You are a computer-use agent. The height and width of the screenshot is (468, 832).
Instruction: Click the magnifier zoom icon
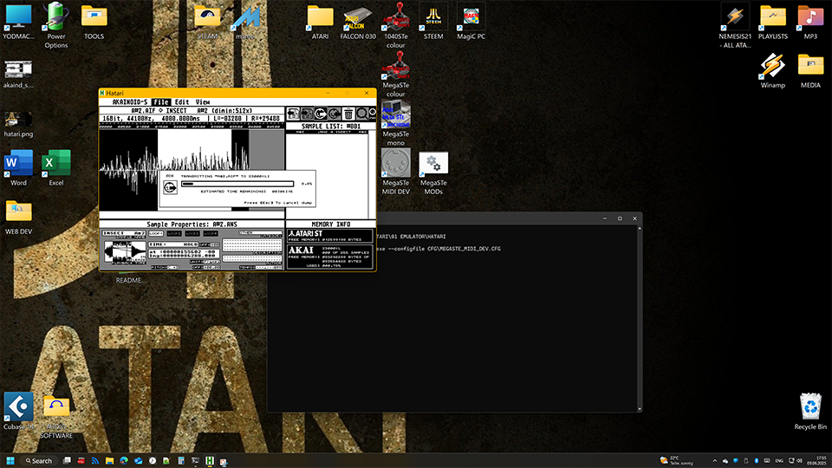[362, 114]
